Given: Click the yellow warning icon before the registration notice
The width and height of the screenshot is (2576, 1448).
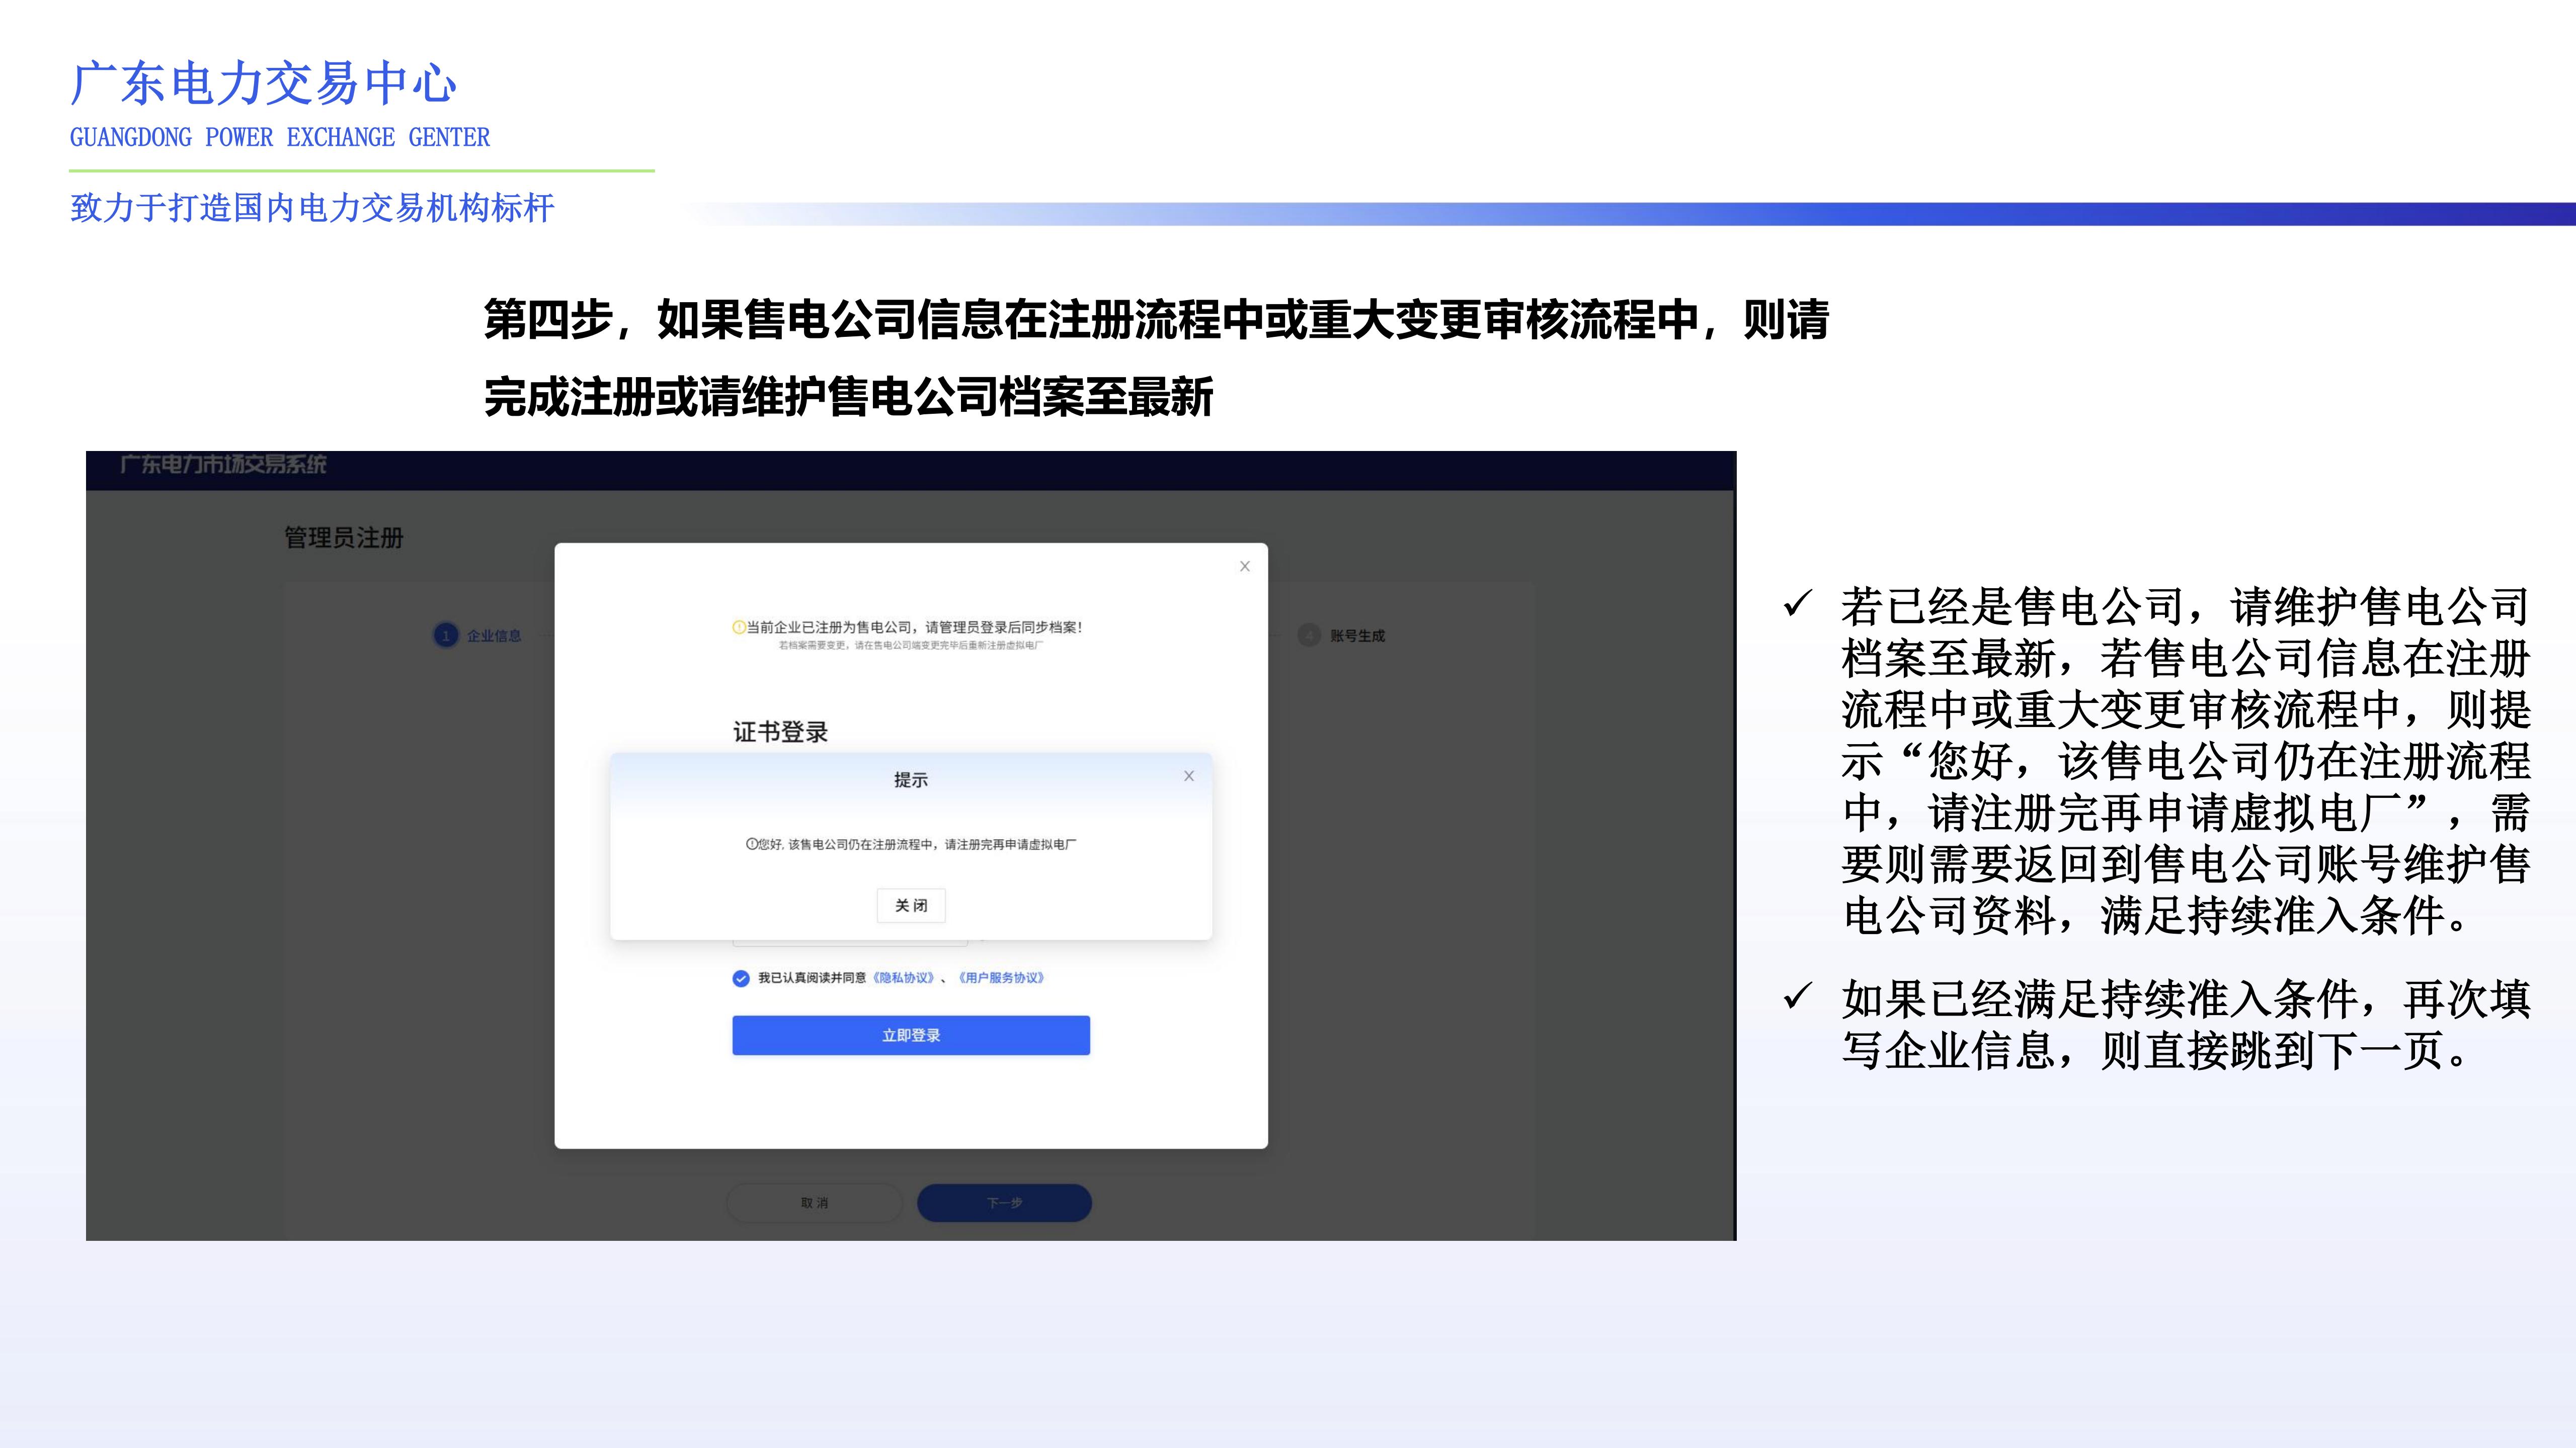Looking at the screenshot, I should (739, 627).
